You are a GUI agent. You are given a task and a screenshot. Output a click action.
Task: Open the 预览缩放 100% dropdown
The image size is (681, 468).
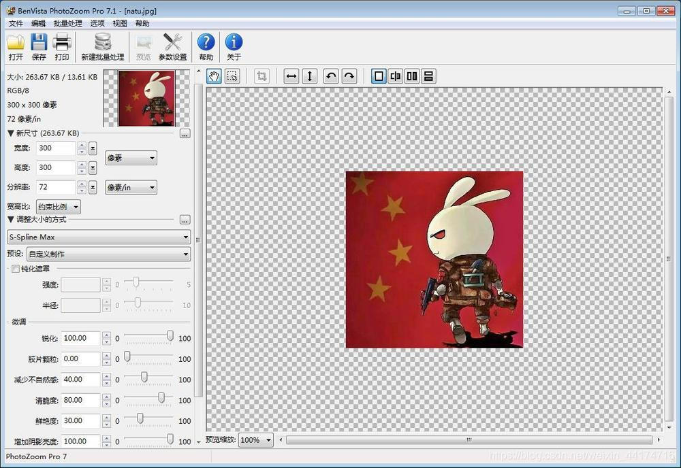(x=256, y=440)
